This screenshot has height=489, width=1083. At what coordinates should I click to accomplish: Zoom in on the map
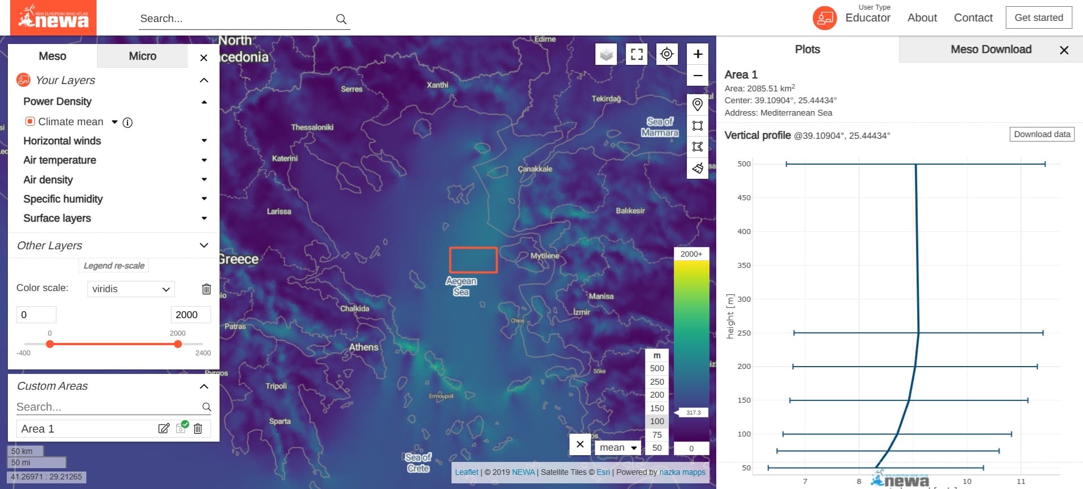[698, 54]
